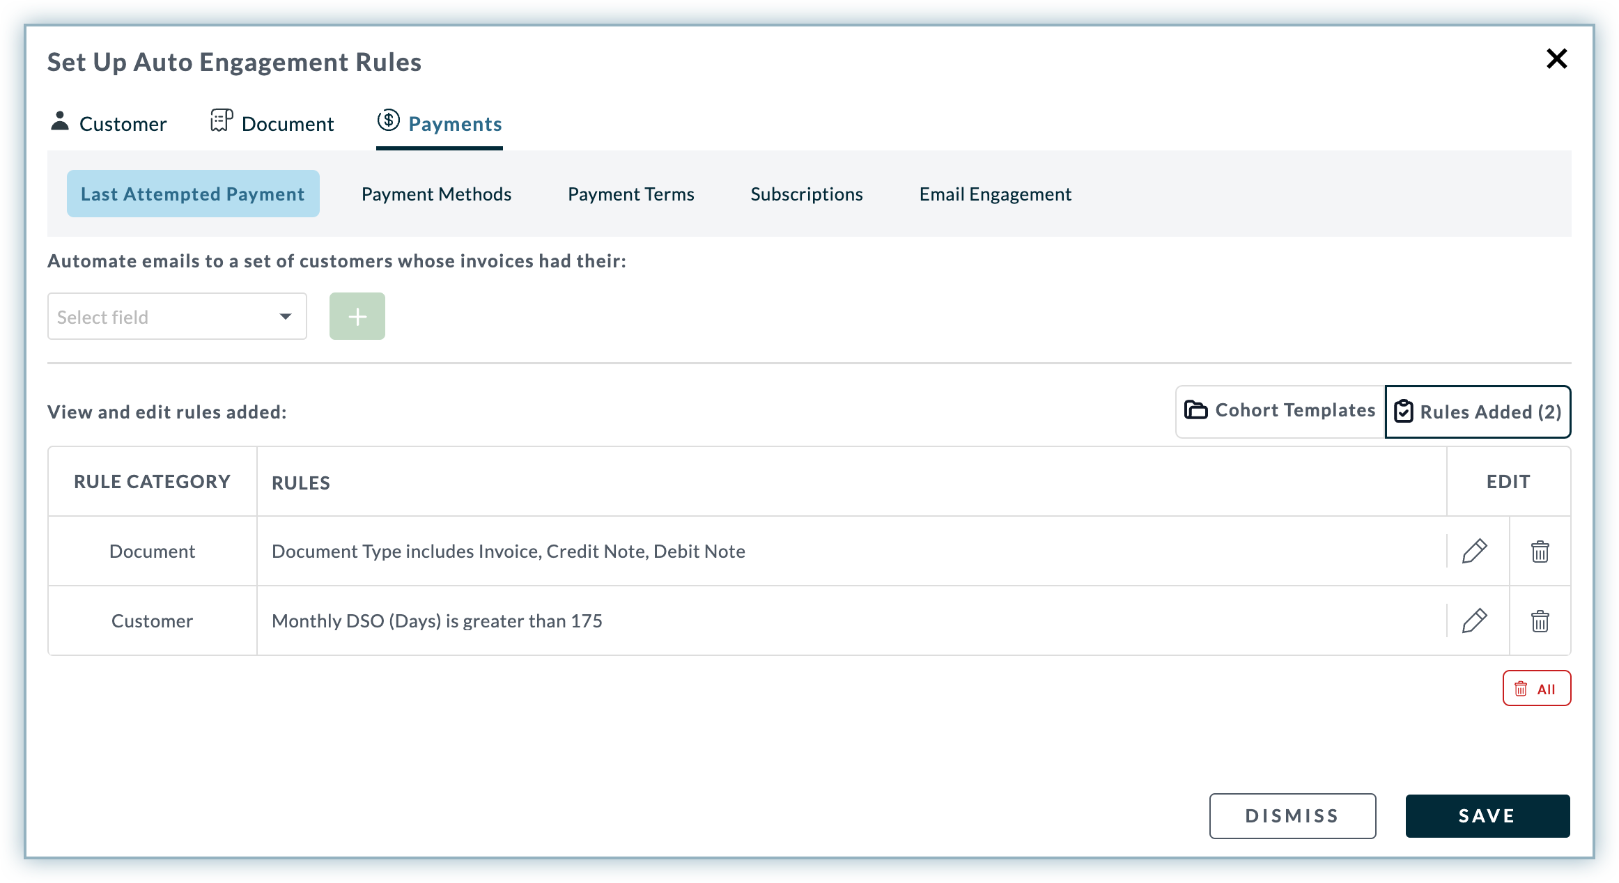
Task: Click 'Document Type includes Invoice, Credit Note, Debit Note'
Action: [x=509, y=551]
